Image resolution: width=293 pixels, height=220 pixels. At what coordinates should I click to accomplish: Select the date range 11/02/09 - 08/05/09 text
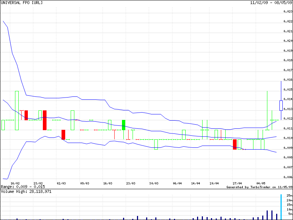271,3
